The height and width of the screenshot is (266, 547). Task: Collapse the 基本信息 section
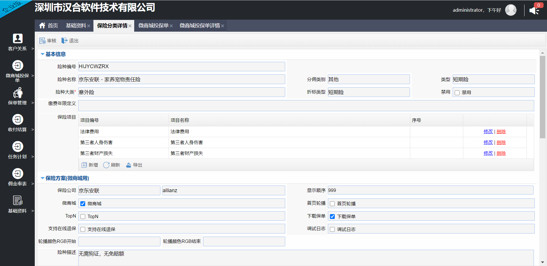coord(42,54)
